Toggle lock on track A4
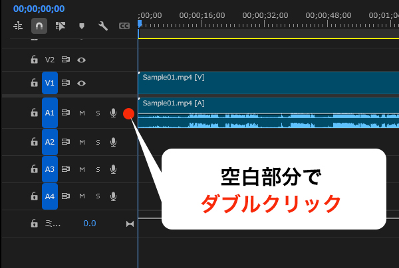 click(x=34, y=196)
